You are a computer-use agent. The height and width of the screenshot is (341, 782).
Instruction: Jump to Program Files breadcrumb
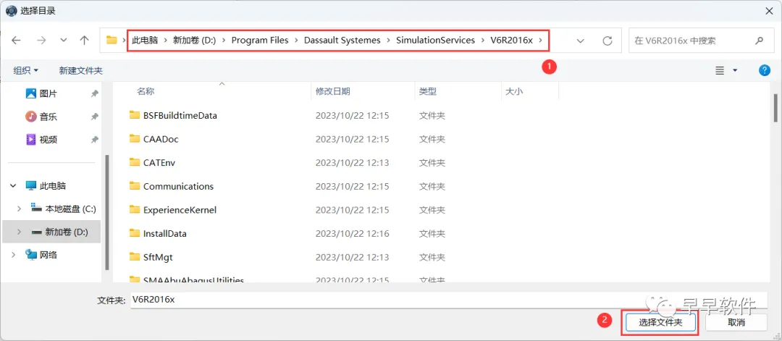(x=260, y=41)
